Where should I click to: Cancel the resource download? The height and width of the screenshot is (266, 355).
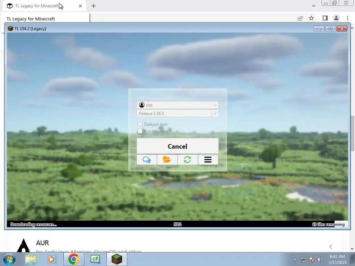177,146
